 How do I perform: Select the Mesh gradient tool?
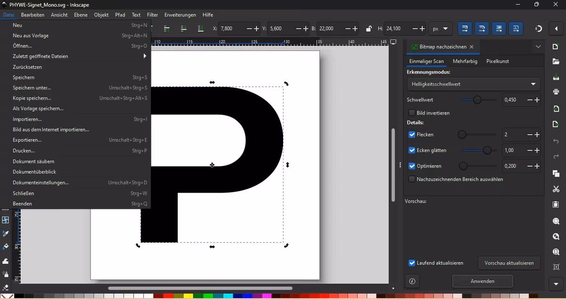[x=6, y=220]
